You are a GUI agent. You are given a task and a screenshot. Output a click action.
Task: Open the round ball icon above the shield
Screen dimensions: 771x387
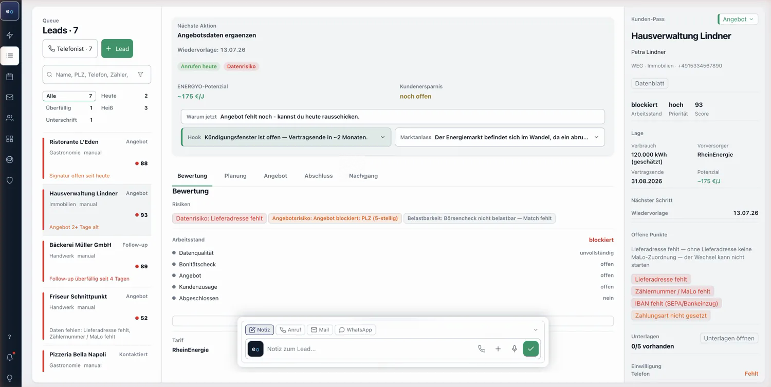click(10, 160)
